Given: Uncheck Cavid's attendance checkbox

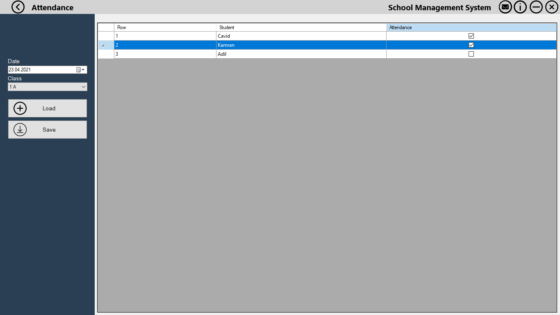Looking at the screenshot, I should coord(471,36).
